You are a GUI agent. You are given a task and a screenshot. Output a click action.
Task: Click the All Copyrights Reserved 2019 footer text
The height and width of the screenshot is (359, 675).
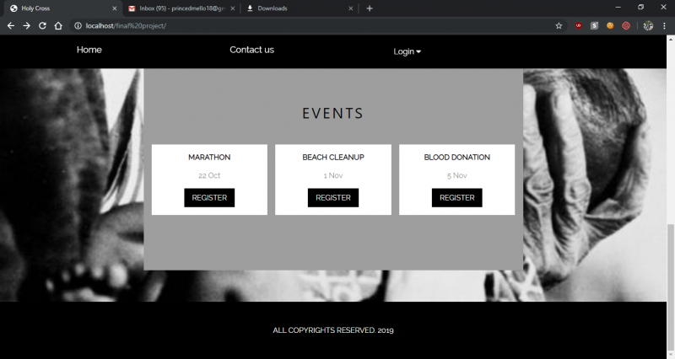(333, 330)
